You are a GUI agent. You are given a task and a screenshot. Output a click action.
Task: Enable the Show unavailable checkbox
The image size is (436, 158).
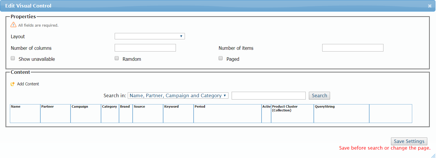13,58
